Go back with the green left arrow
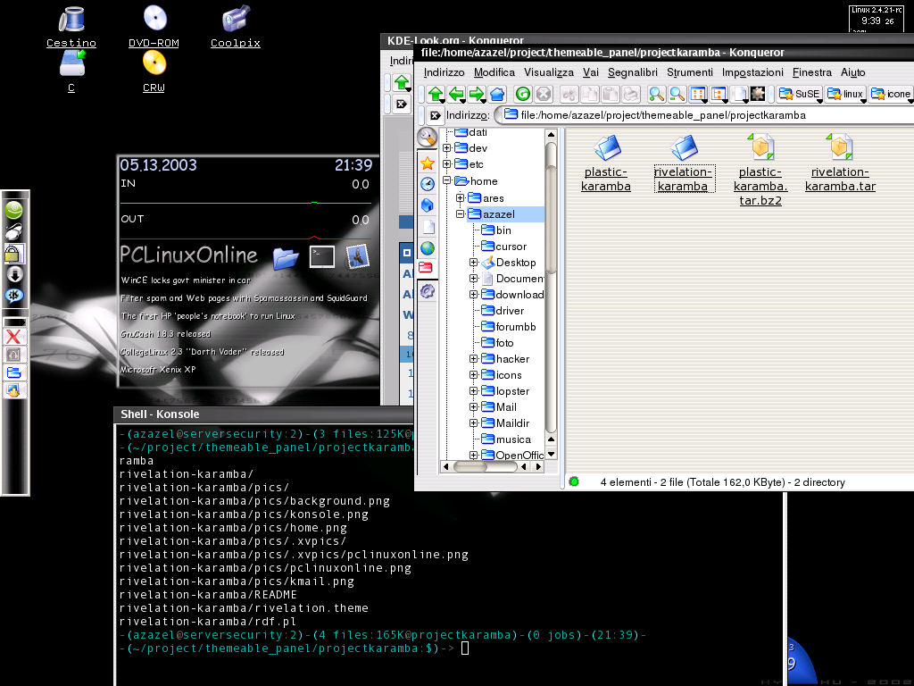This screenshot has height=686, width=914. [x=456, y=94]
